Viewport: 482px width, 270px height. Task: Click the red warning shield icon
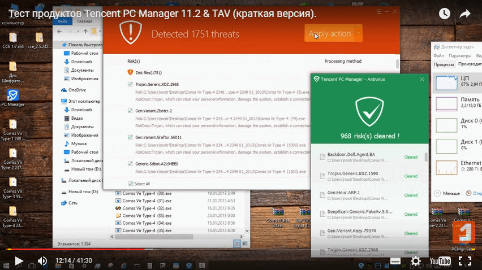click(x=131, y=33)
